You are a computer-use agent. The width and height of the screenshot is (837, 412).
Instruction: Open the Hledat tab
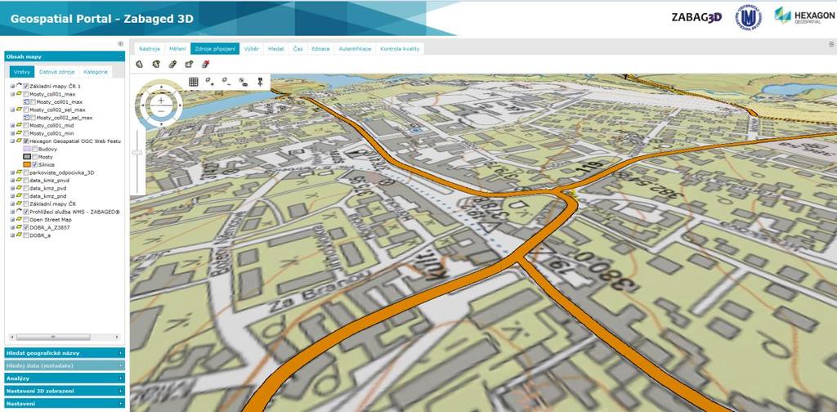coord(276,48)
